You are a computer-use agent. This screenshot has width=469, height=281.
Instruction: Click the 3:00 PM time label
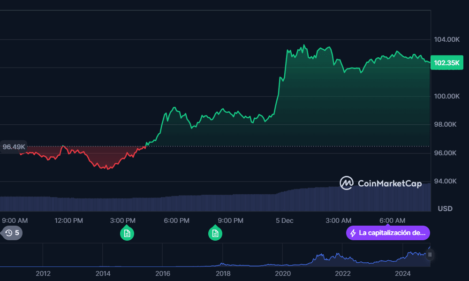122,220
